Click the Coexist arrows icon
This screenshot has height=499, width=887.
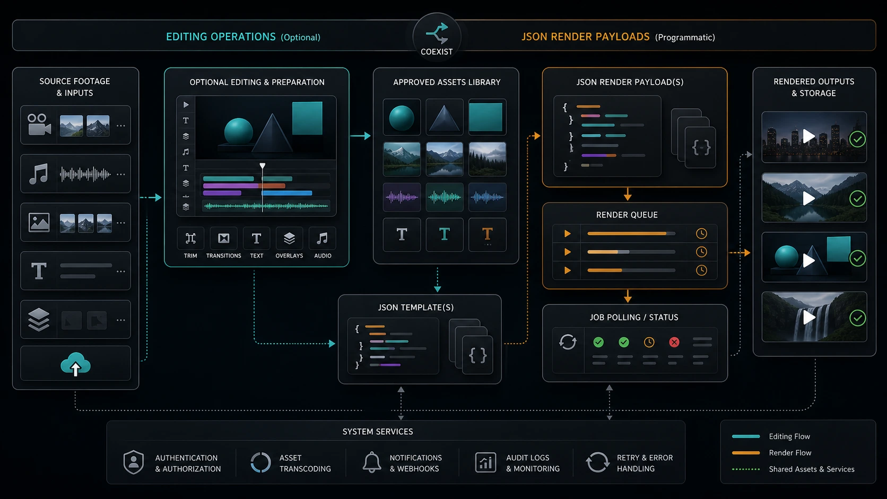coord(437,33)
